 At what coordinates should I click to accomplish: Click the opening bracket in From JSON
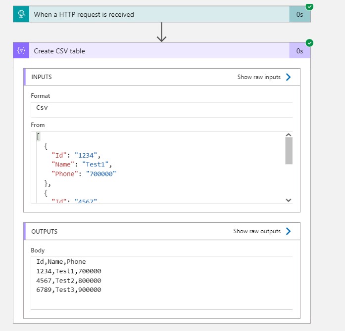click(x=38, y=137)
